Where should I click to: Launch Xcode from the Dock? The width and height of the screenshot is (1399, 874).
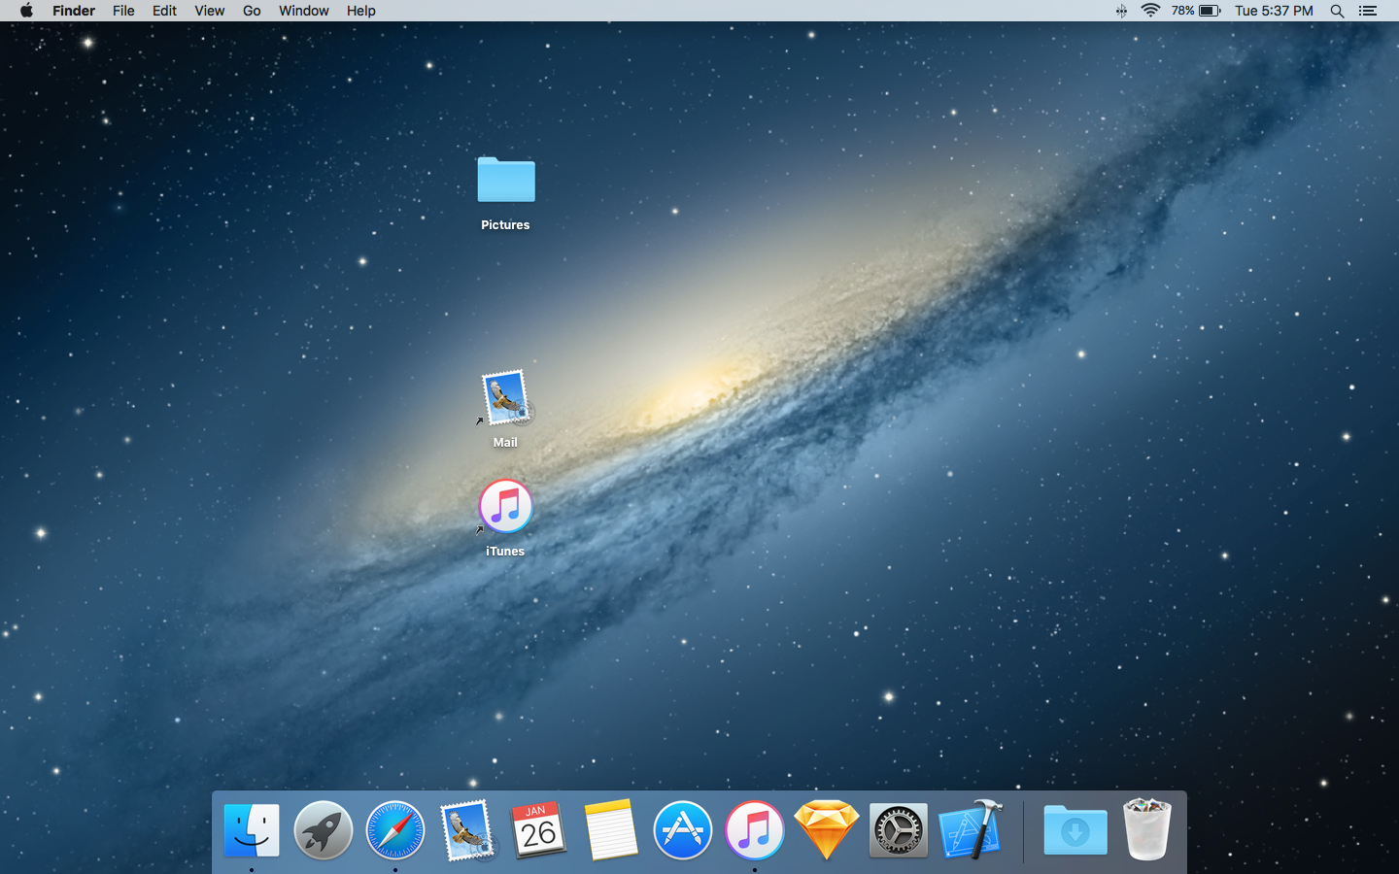point(971,830)
